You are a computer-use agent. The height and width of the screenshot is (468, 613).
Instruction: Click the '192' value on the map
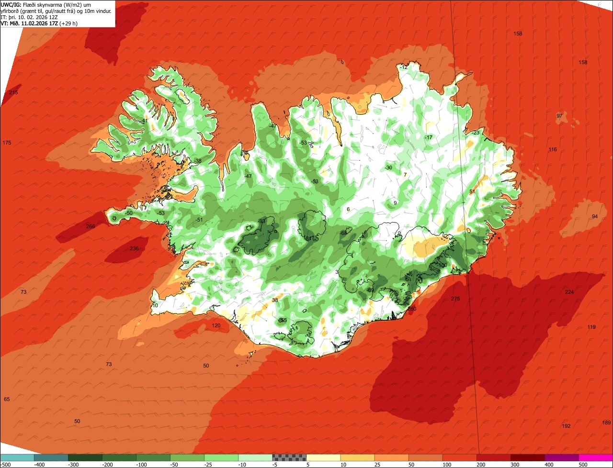(x=567, y=426)
